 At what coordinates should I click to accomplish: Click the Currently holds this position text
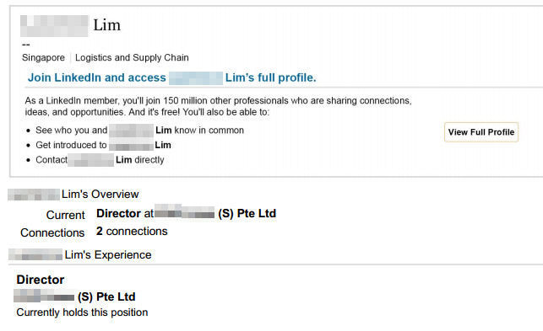[82, 312]
